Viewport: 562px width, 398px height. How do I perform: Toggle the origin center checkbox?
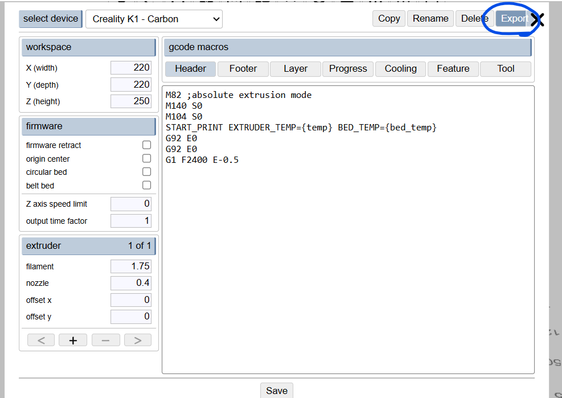coord(146,159)
